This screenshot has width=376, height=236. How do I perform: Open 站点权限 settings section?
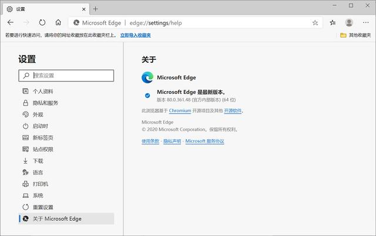pos(66,149)
